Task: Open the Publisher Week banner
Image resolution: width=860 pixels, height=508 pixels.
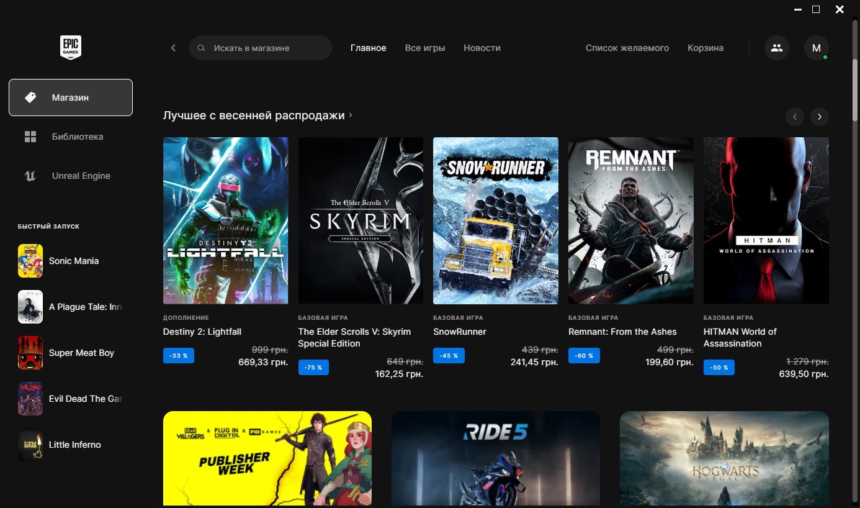Action: click(267, 458)
